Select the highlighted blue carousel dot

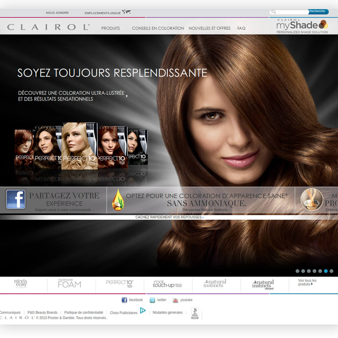coord(326,271)
